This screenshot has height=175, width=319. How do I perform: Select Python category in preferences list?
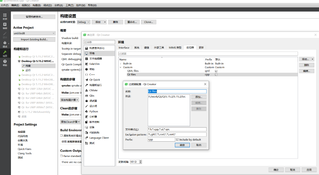[94, 112]
